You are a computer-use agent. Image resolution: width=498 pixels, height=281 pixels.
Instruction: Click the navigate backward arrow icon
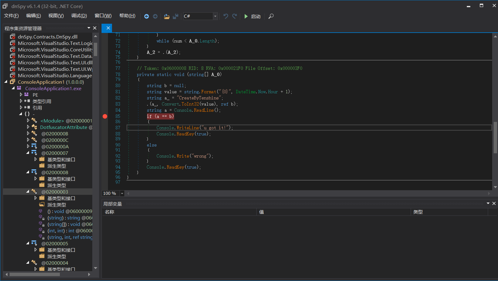coord(147,16)
